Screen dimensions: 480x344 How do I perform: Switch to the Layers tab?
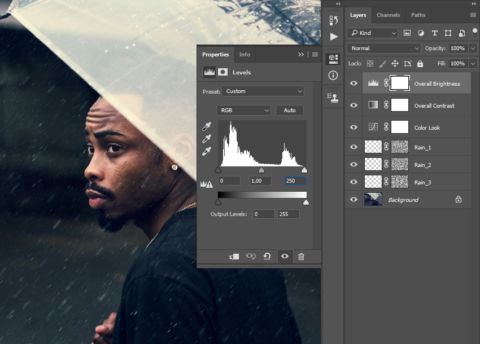pyautogui.click(x=358, y=15)
